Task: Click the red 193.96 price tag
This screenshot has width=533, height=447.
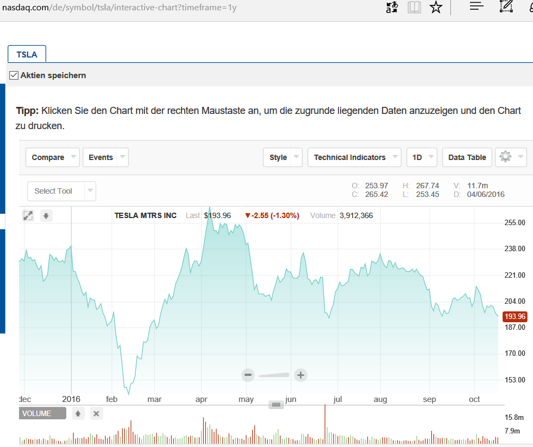Action: (515, 316)
